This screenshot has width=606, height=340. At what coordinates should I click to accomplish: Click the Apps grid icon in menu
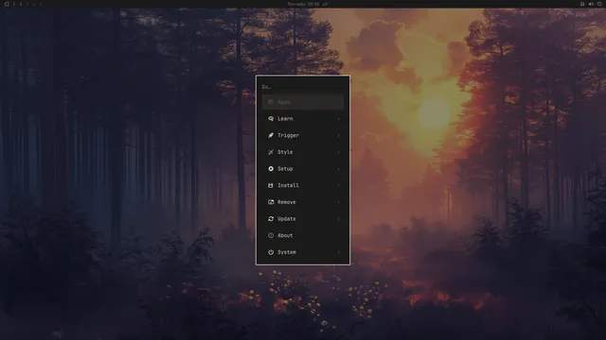coord(271,102)
